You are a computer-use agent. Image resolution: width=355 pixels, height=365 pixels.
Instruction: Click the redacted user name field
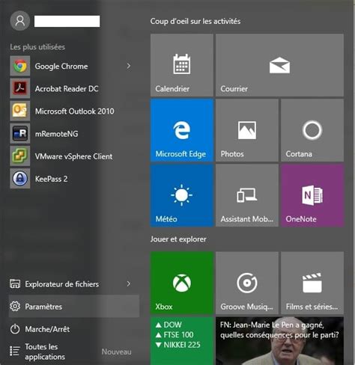[67, 22]
